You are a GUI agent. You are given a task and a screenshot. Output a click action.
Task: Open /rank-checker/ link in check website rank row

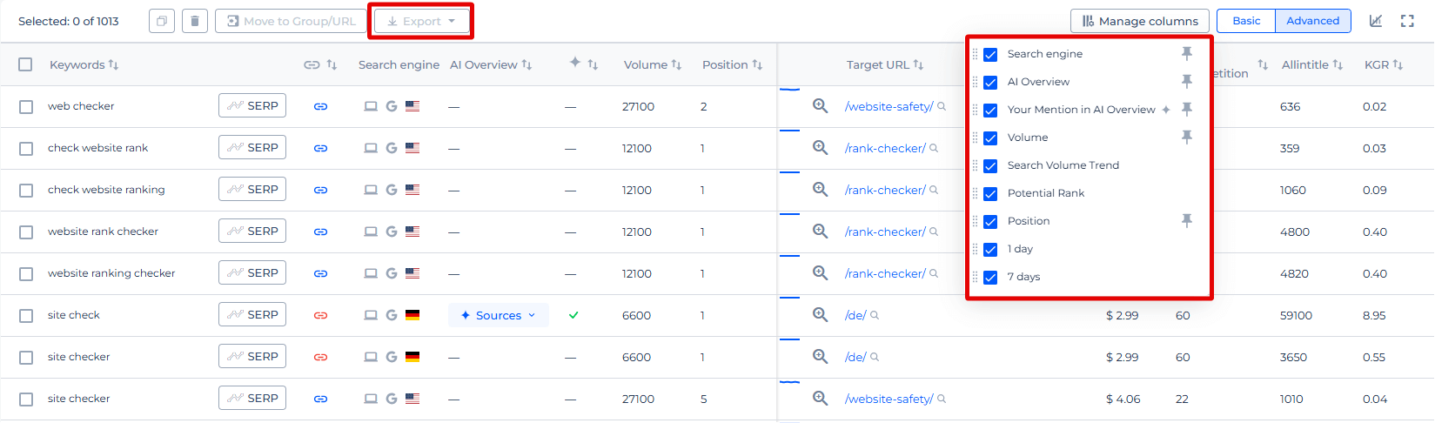tap(885, 148)
